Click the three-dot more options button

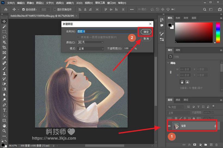pos(132,10)
